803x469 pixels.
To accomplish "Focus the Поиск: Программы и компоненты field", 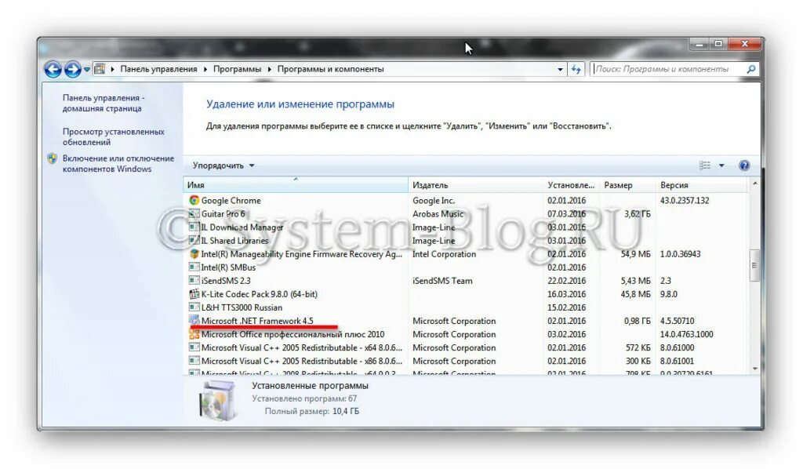I will [x=668, y=69].
